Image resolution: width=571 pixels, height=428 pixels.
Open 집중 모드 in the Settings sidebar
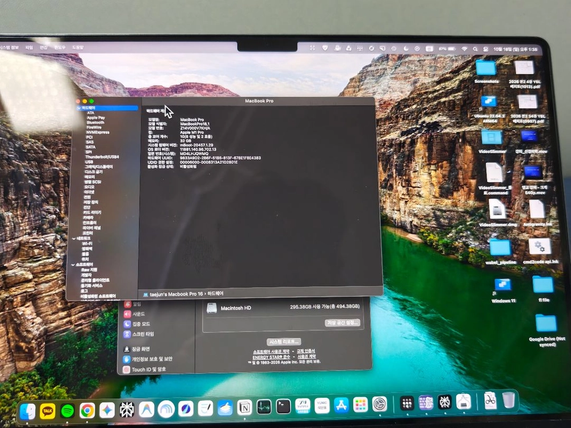[x=136, y=324]
